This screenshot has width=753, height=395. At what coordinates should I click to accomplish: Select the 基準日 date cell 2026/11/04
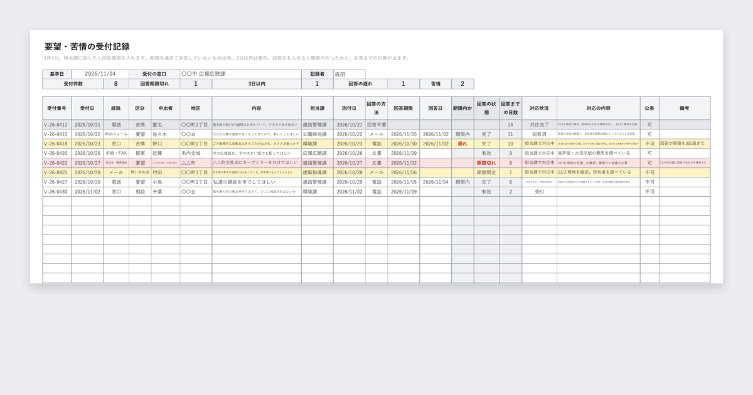point(100,74)
